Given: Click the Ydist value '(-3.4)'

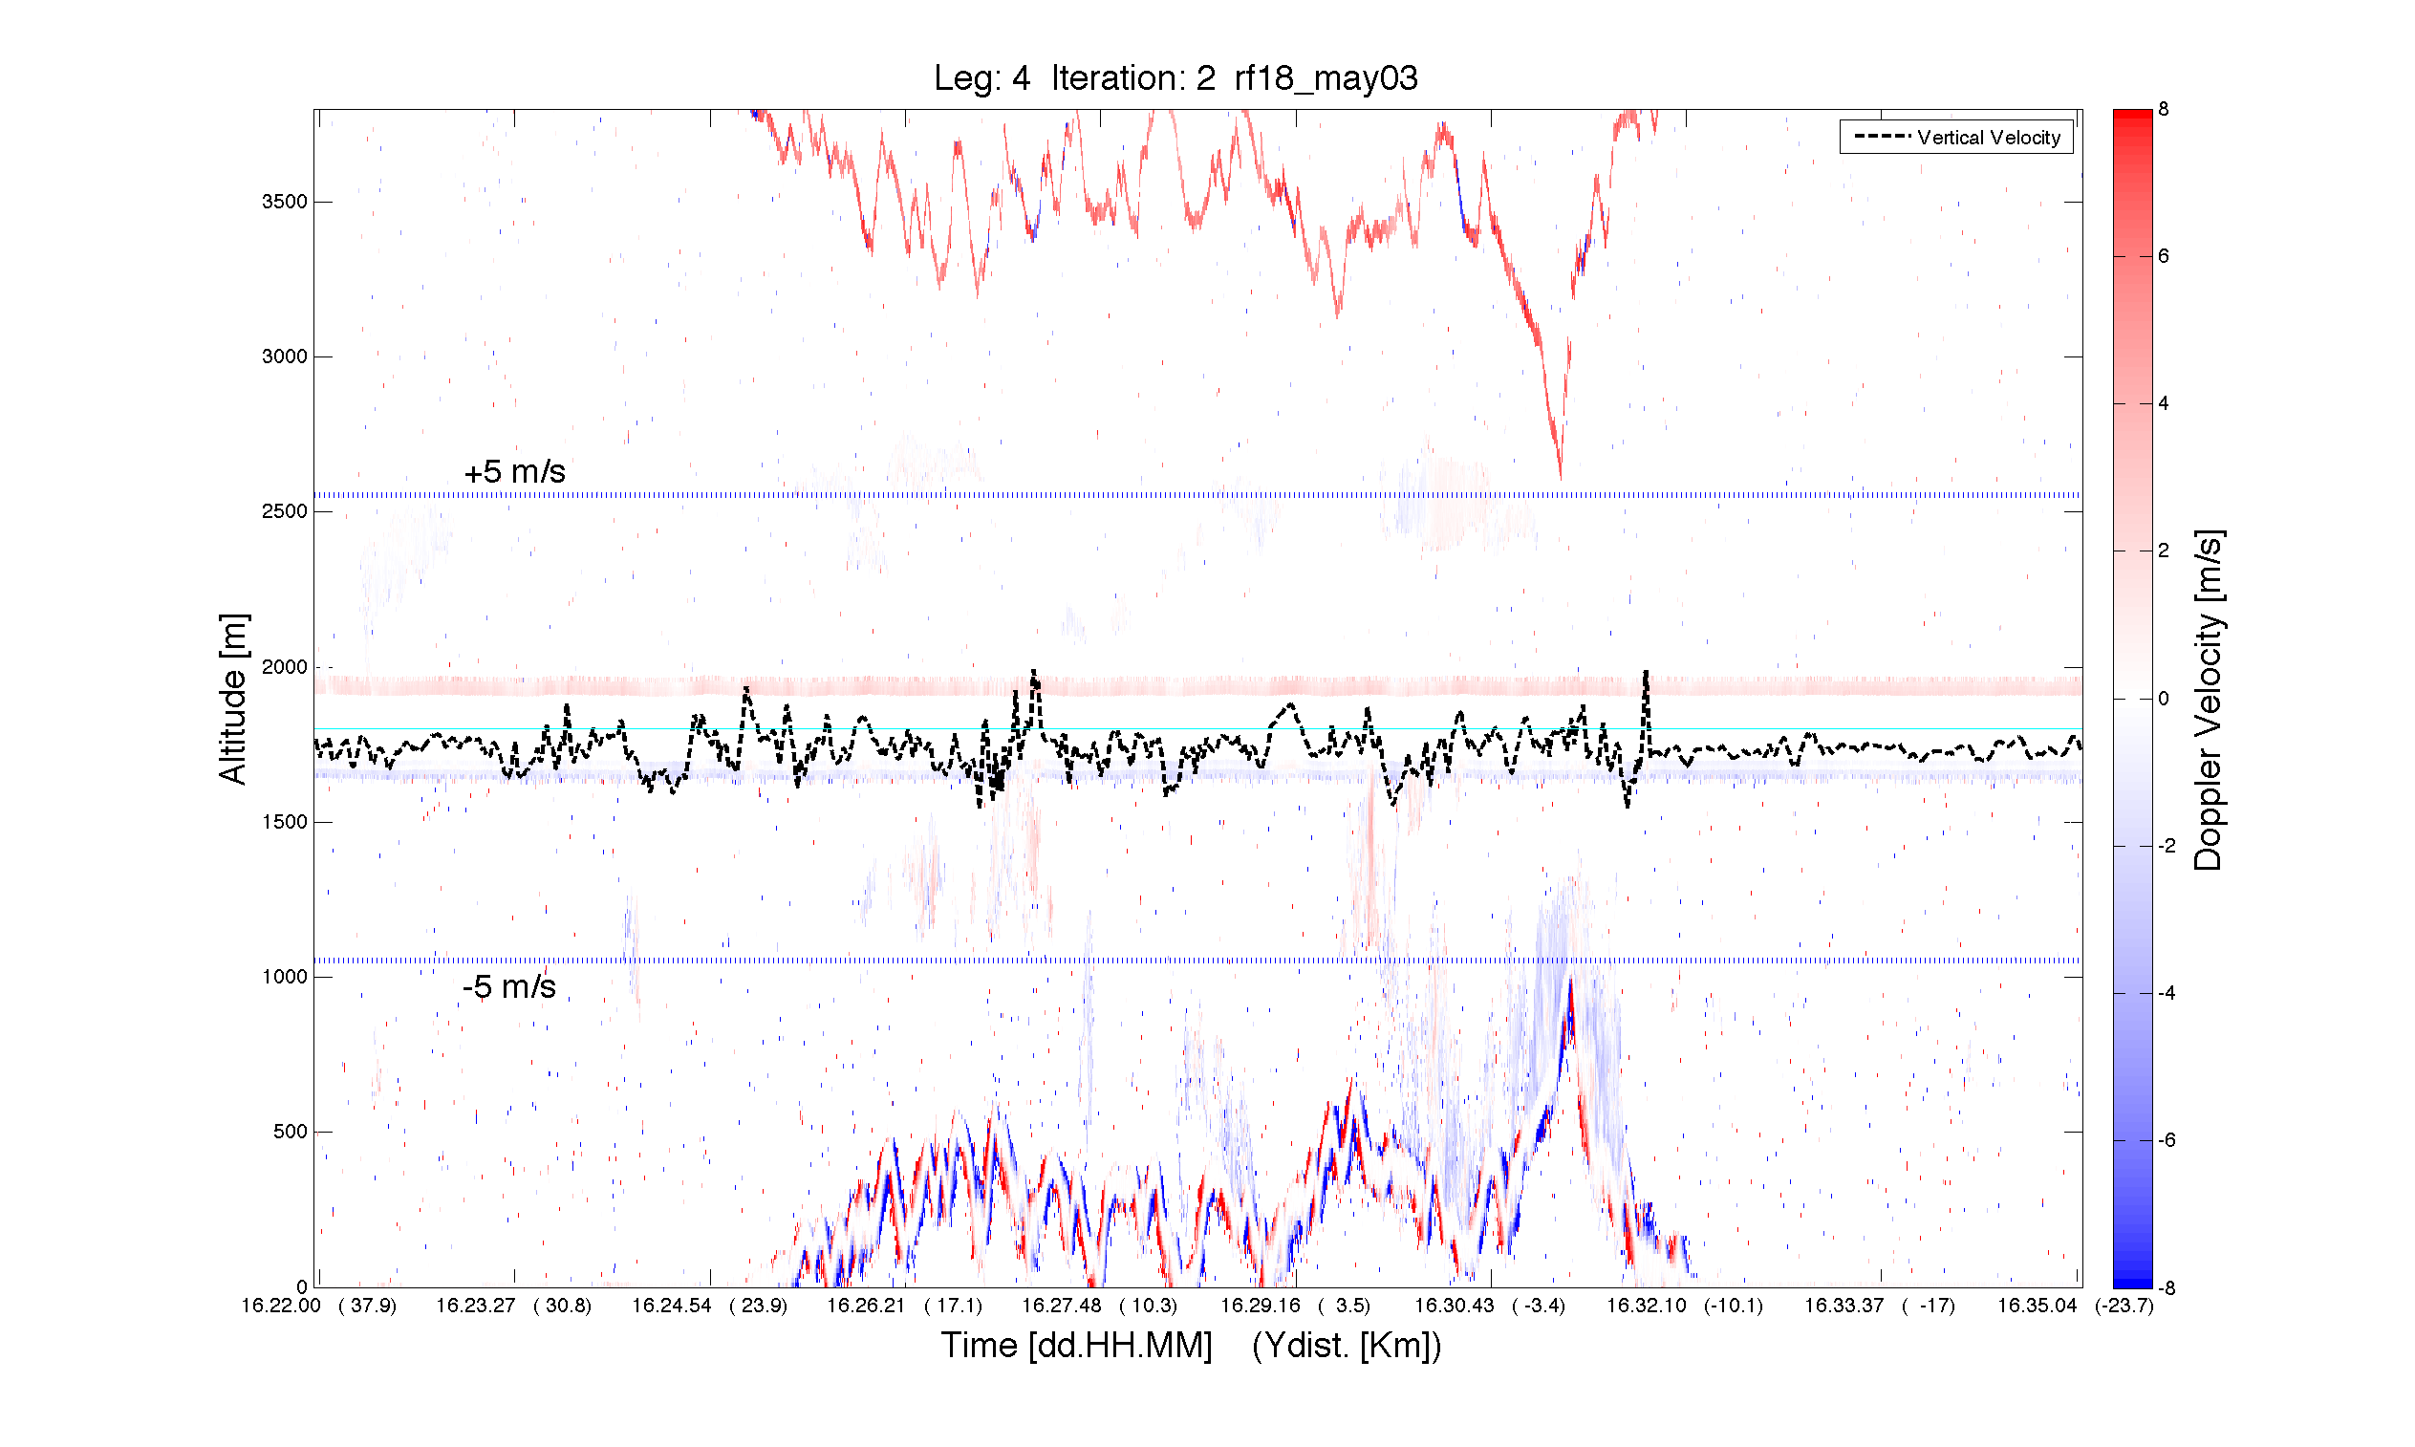Looking at the screenshot, I should (1539, 1306).
